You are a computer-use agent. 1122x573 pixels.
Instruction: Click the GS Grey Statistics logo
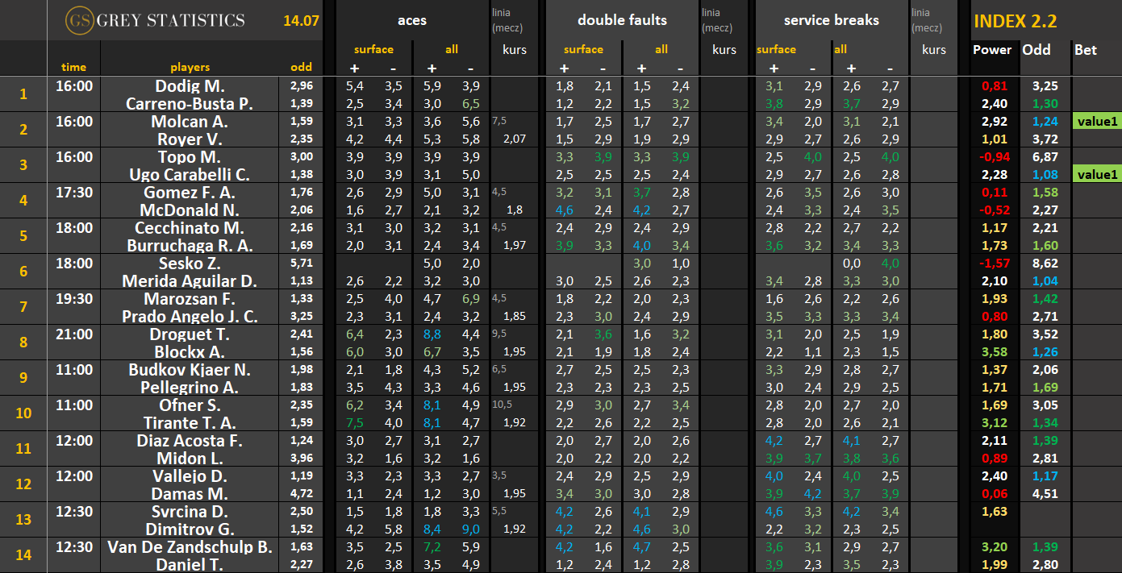click(155, 20)
